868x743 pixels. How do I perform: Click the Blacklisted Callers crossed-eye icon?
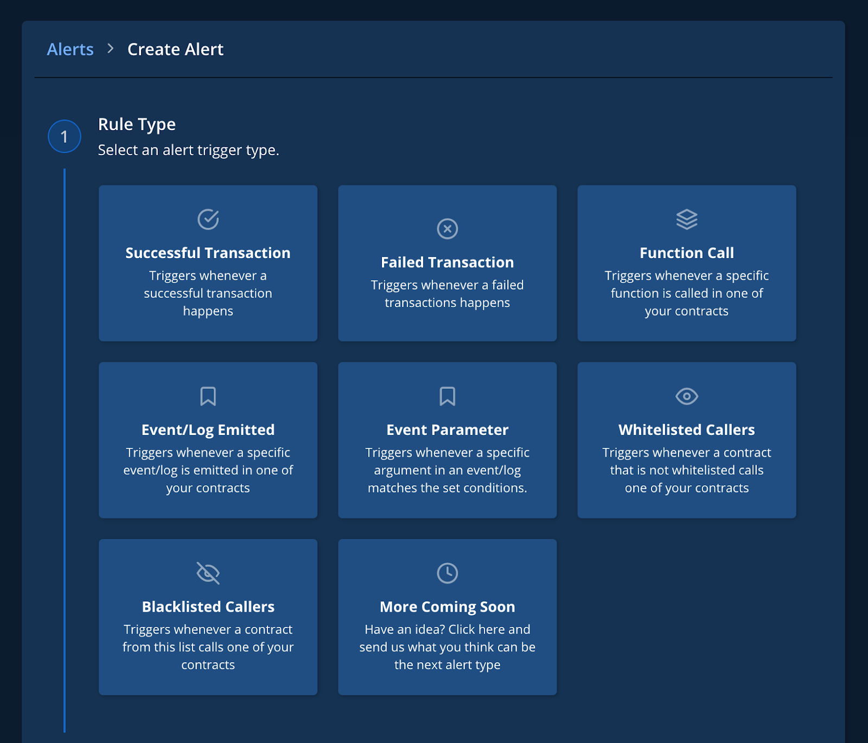click(x=208, y=573)
